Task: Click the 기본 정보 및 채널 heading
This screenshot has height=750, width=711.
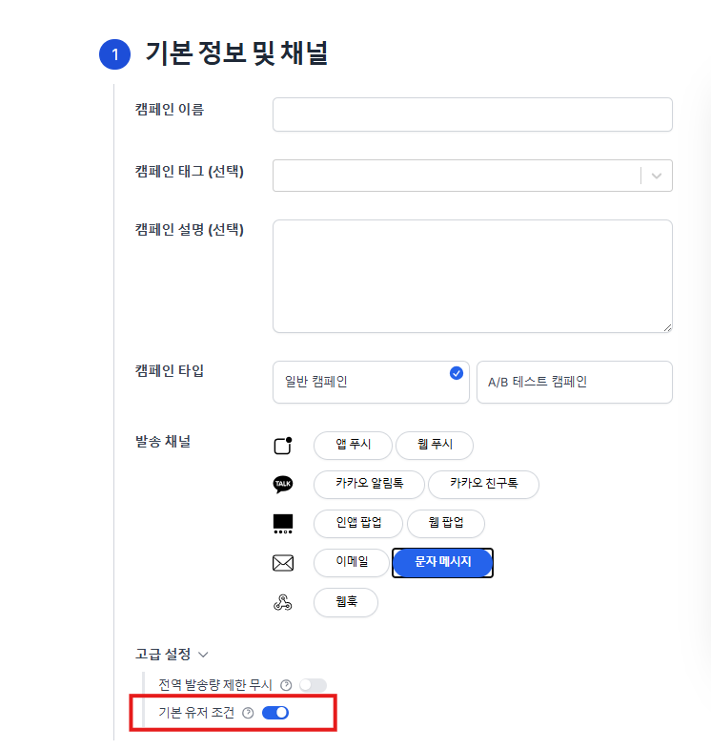Action: (236, 53)
